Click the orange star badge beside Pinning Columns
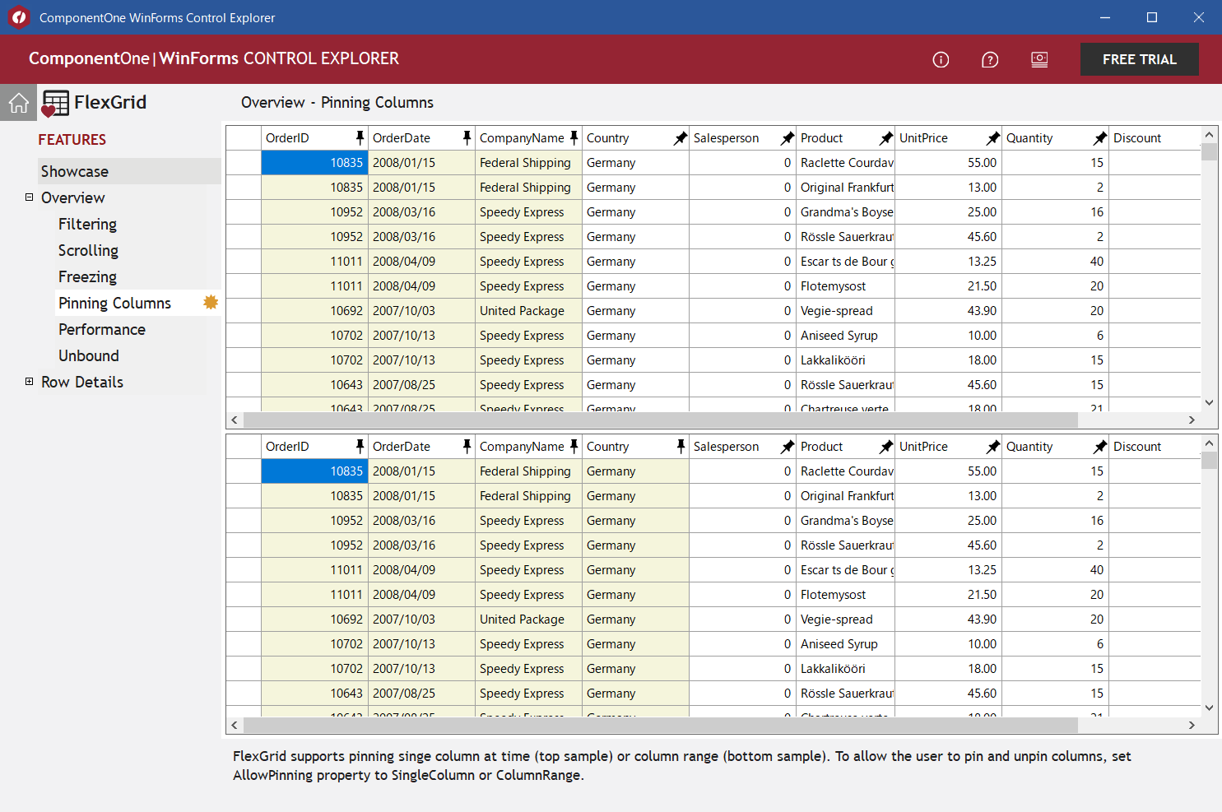The height and width of the screenshot is (812, 1222). point(211,303)
